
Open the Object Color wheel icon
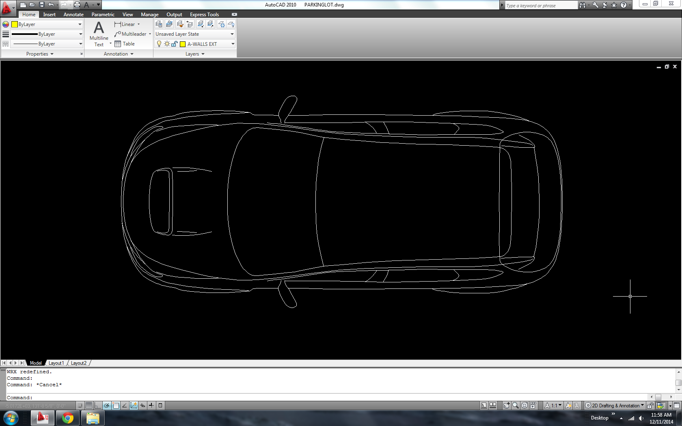6,24
